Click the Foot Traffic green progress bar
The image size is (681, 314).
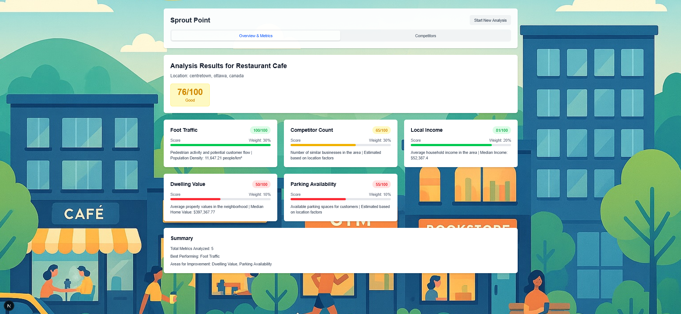tap(220, 145)
